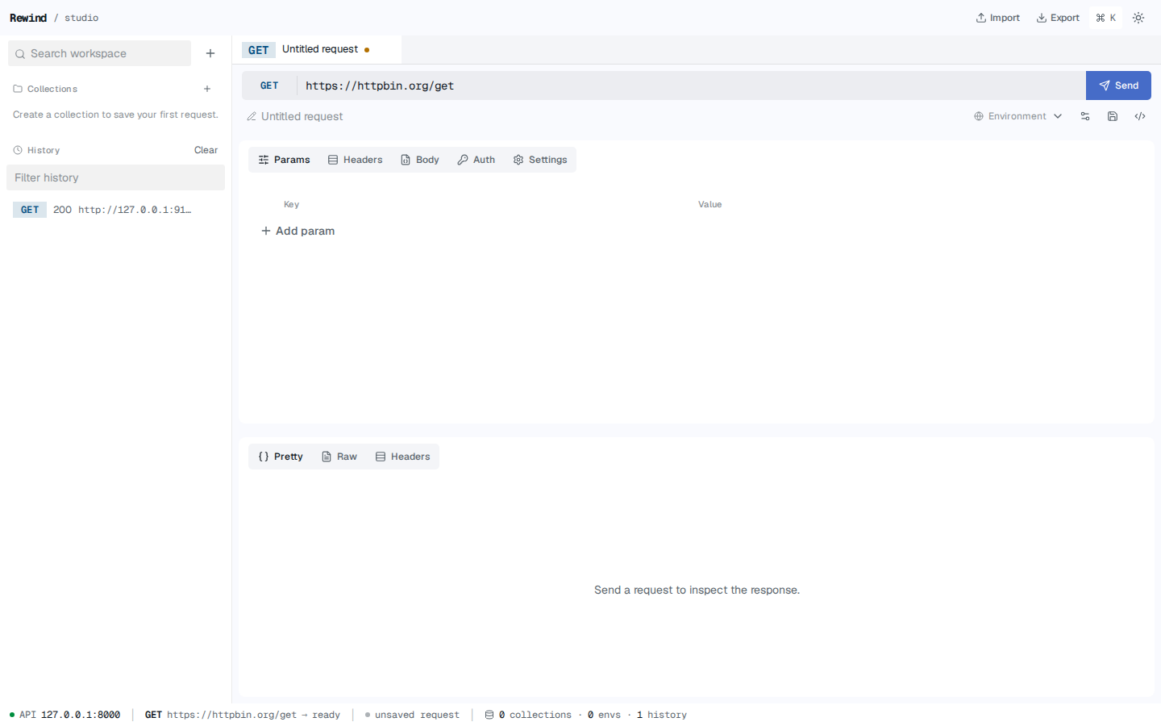Click the Send a request to inspect message
Image resolution: width=1161 pixels, height=726 pixels.
[697, 590]
